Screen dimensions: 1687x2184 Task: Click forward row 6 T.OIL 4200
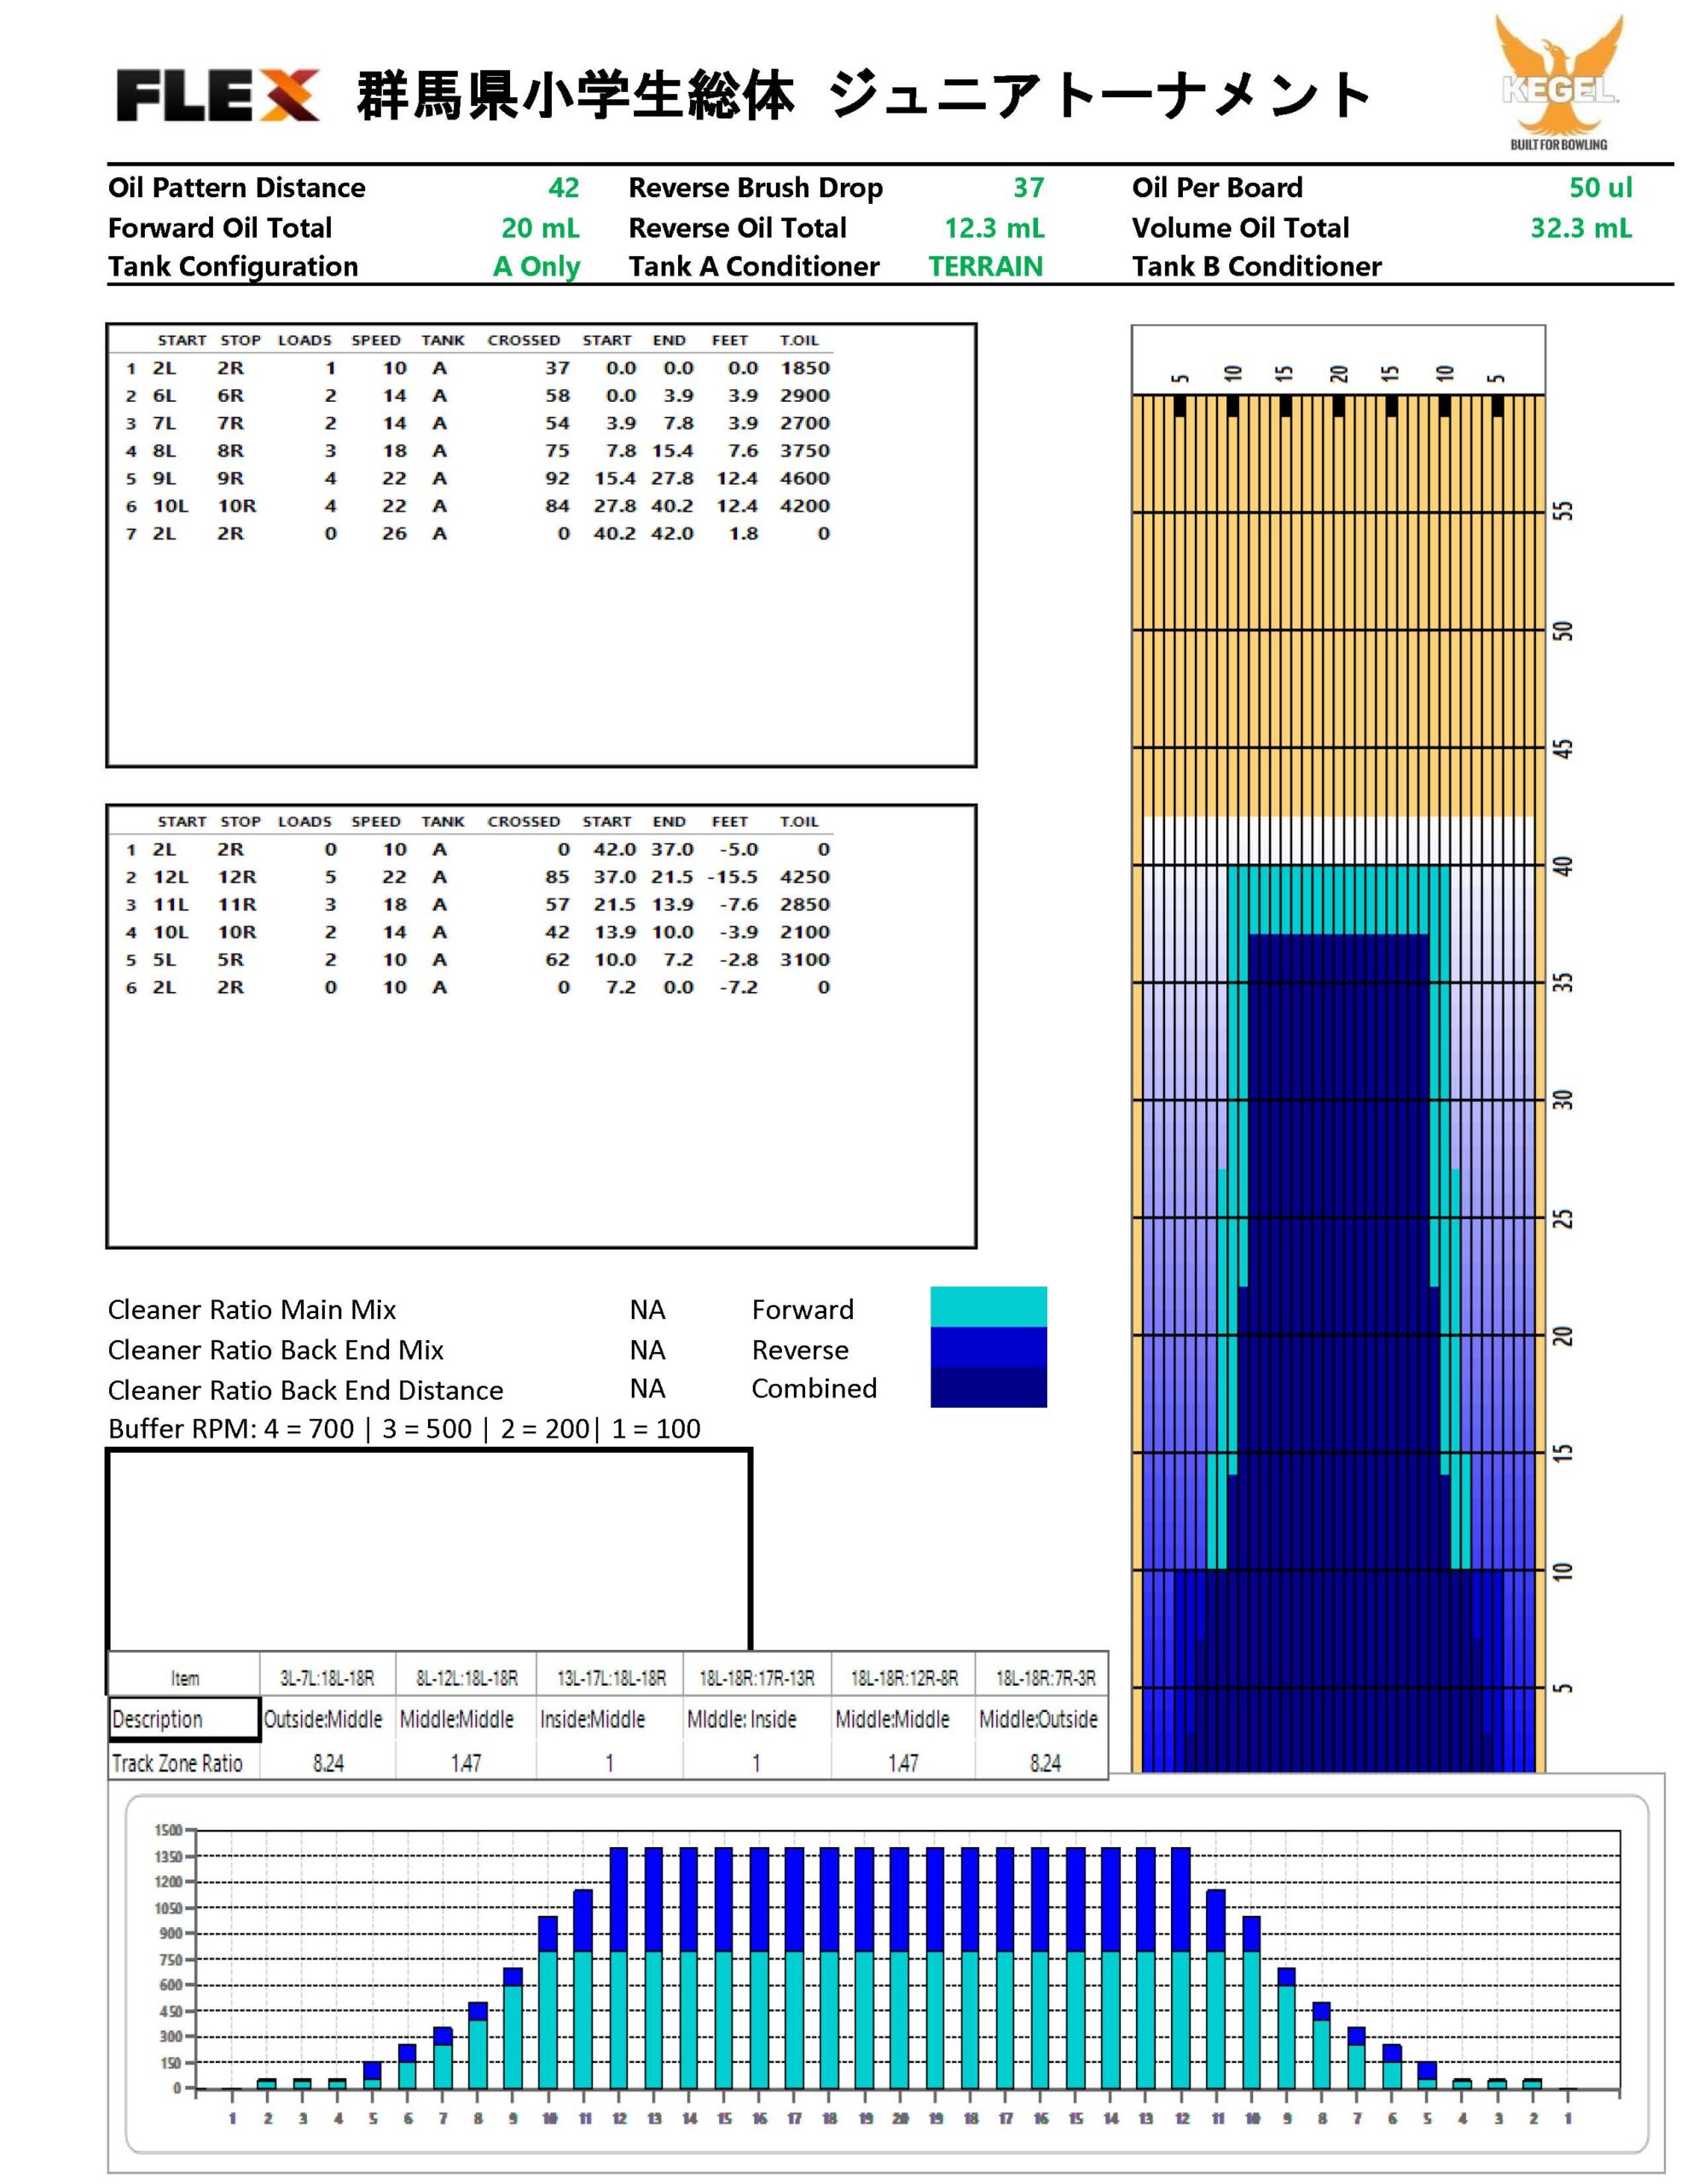click(805, 506)
